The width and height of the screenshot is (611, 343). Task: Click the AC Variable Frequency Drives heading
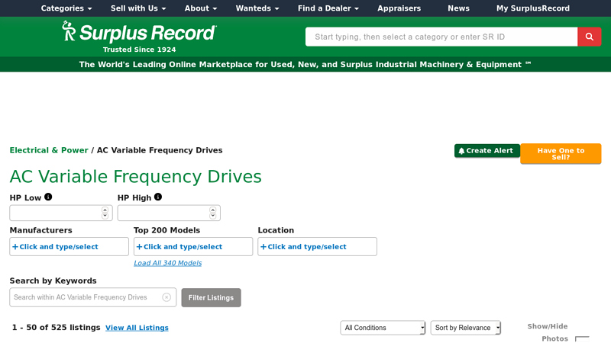click(136, 177)
